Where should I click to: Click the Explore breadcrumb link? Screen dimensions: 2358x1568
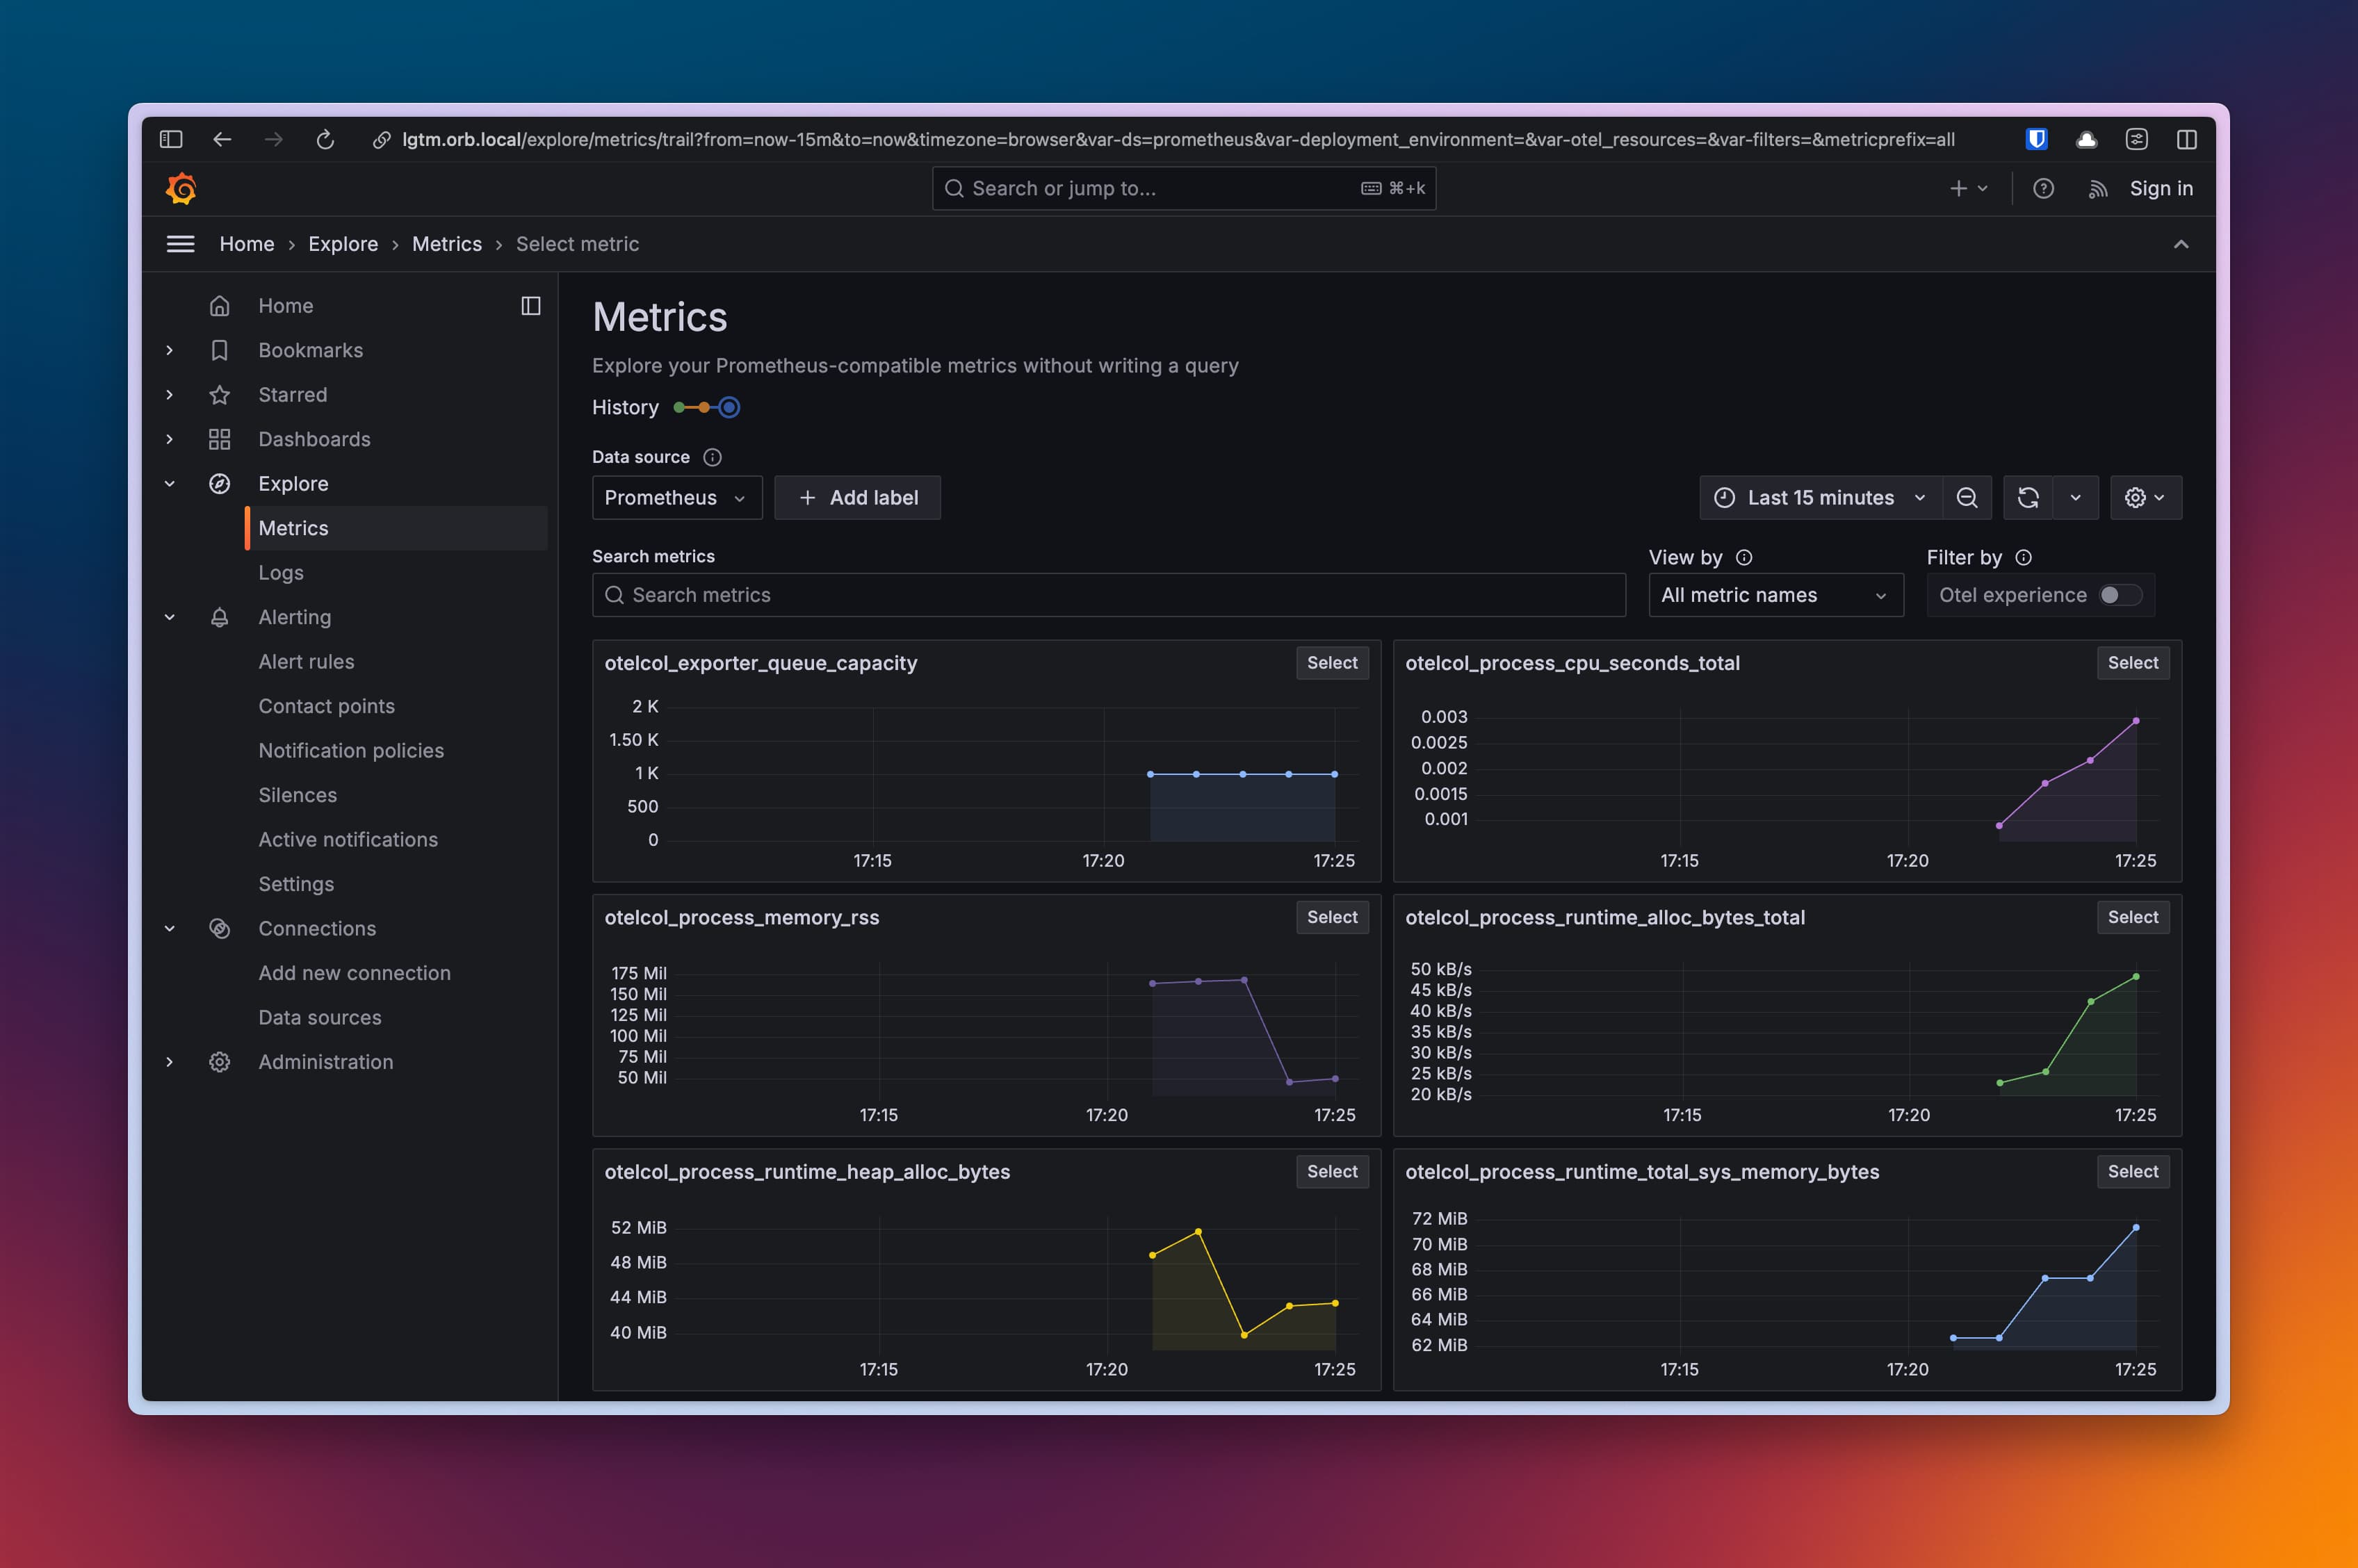(x=343, y=244)
